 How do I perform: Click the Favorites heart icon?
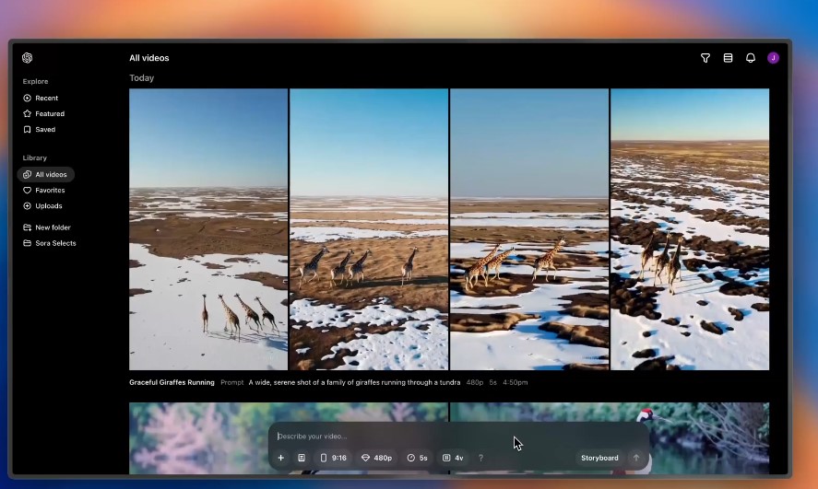pos(27,190)
